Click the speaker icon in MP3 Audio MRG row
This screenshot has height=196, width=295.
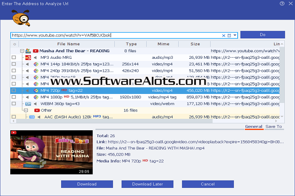35,58
